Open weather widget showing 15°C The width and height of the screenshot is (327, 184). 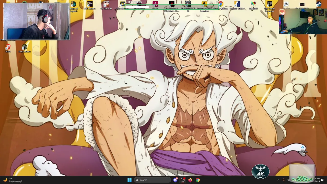(x=13, y=180)
